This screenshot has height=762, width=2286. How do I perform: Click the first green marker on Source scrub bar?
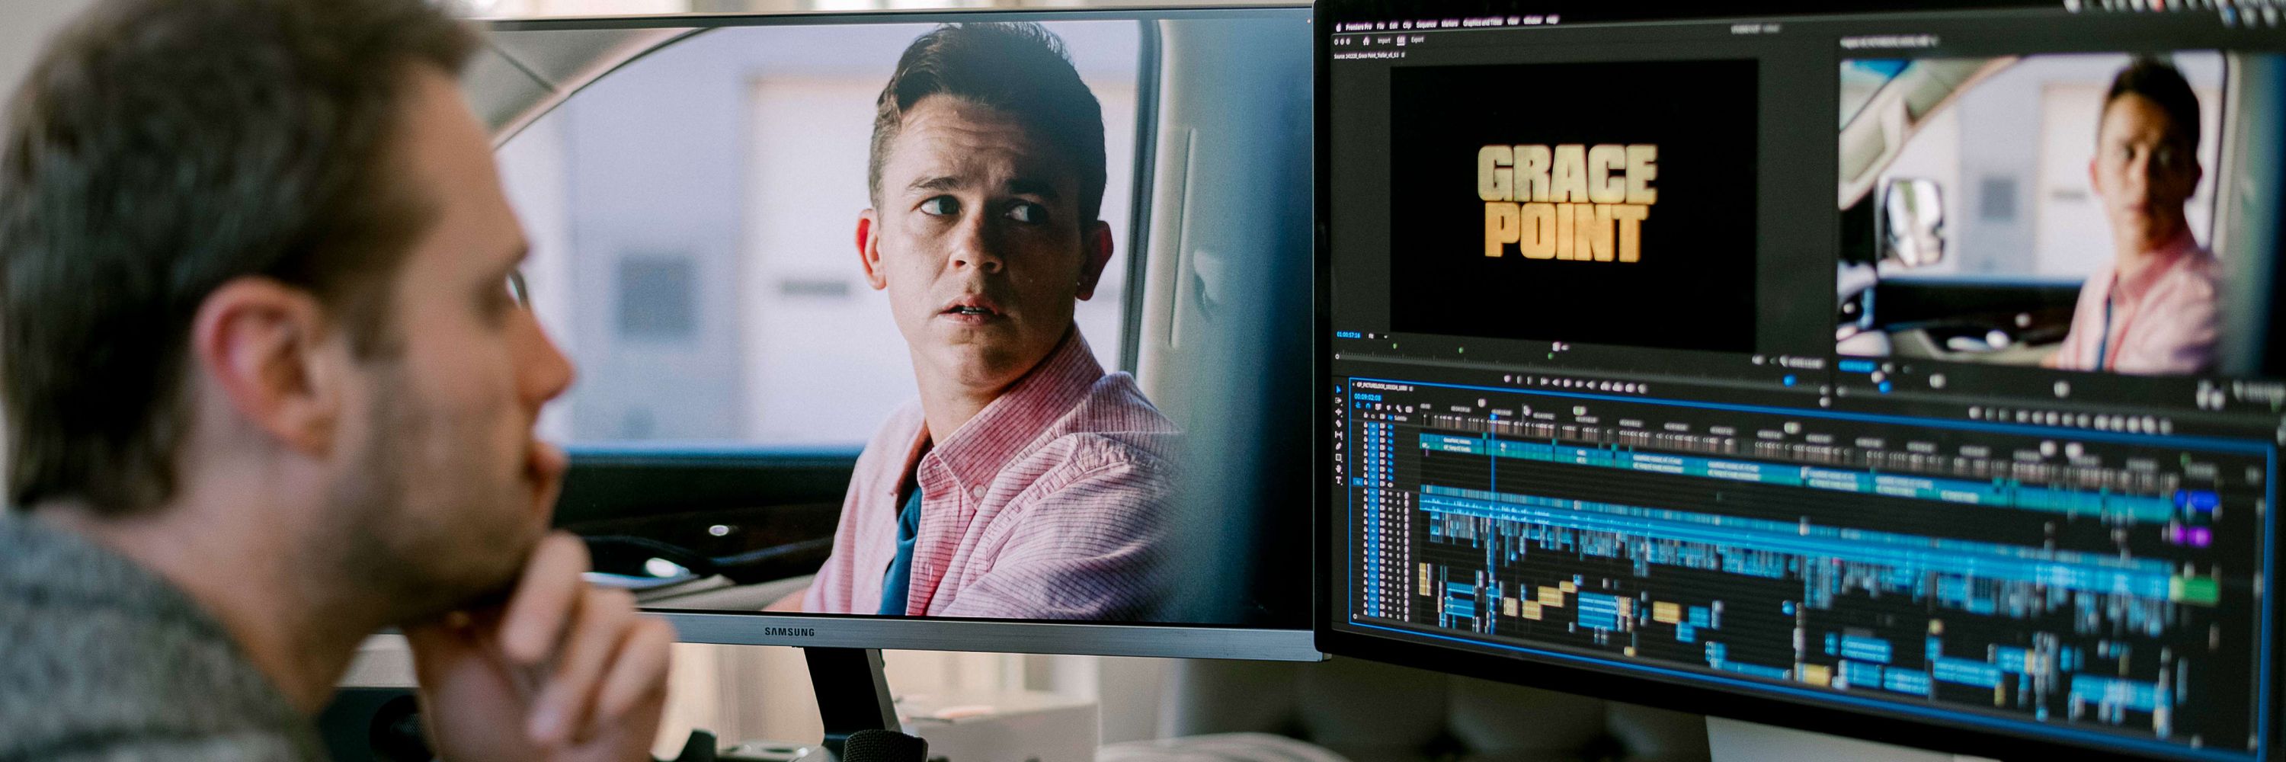(x=1395, y=346)
